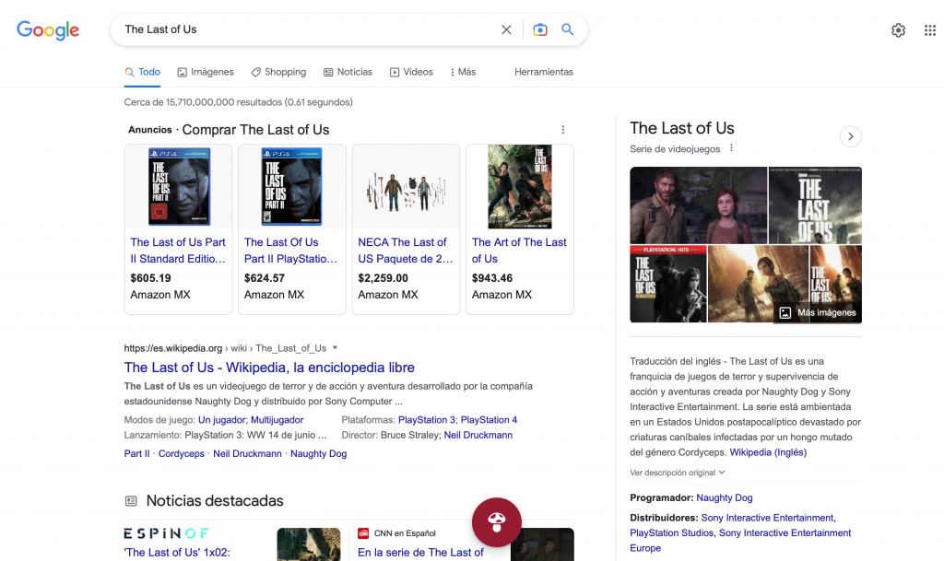Expand 'Ver descripción original'
Image resolution: width=944 pixels, height=561 pixels.
click(678, 473)
